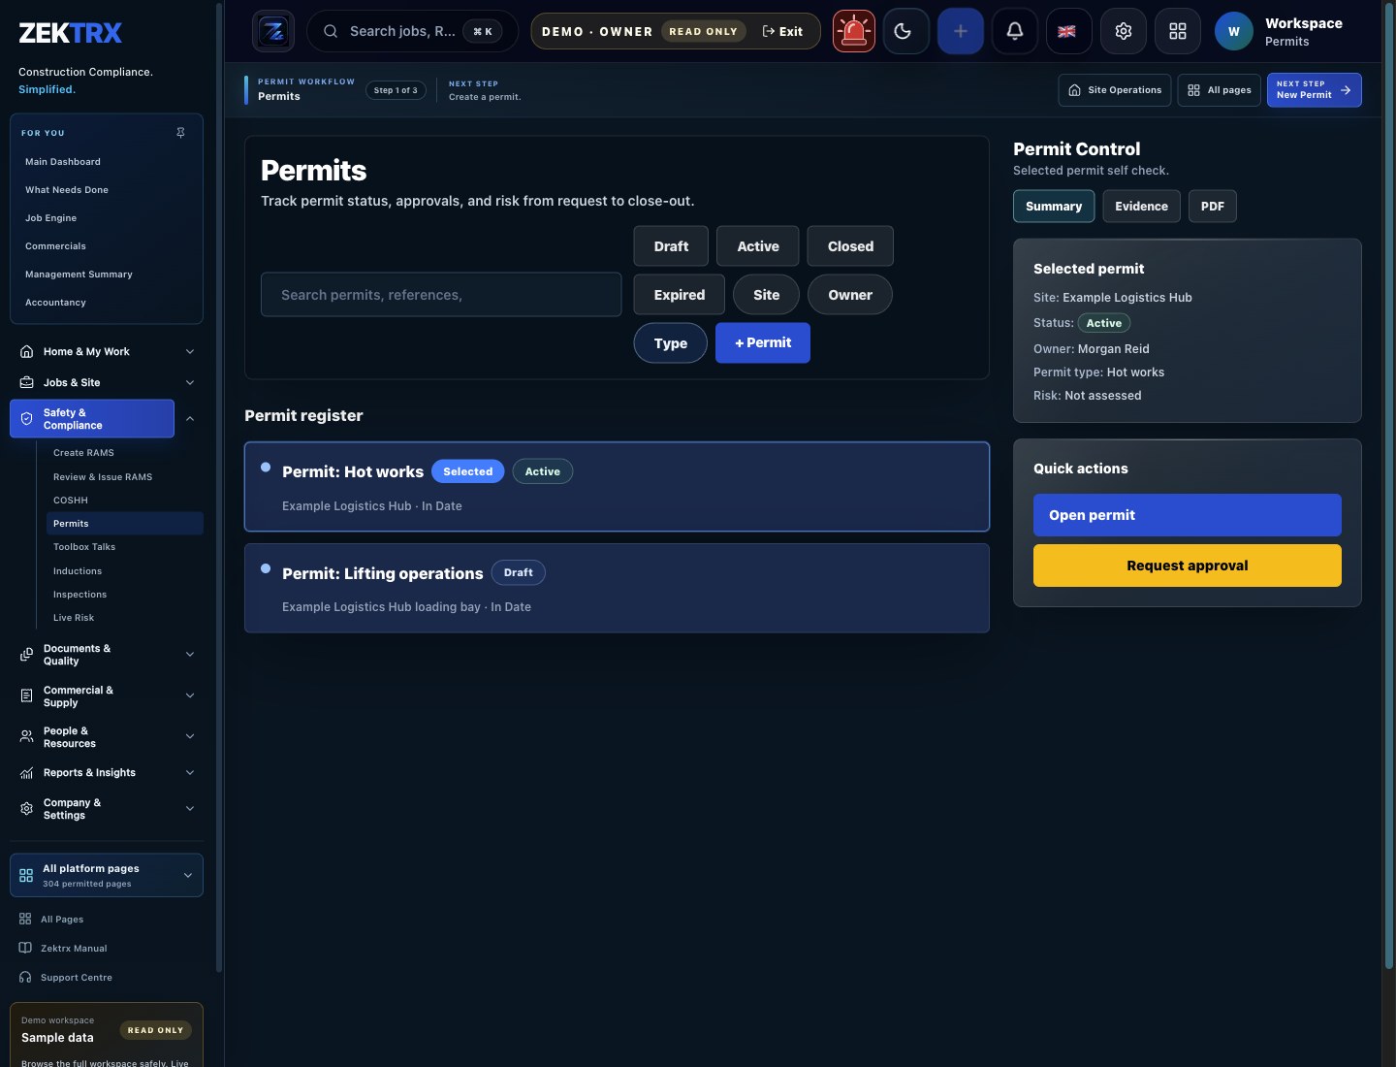1396x1067 pixels.
Task: Select the Lifting operations permit card
Action: 617,588
